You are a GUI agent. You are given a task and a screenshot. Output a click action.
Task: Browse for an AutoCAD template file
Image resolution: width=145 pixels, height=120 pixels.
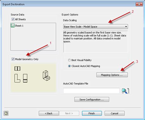point(125,91)
